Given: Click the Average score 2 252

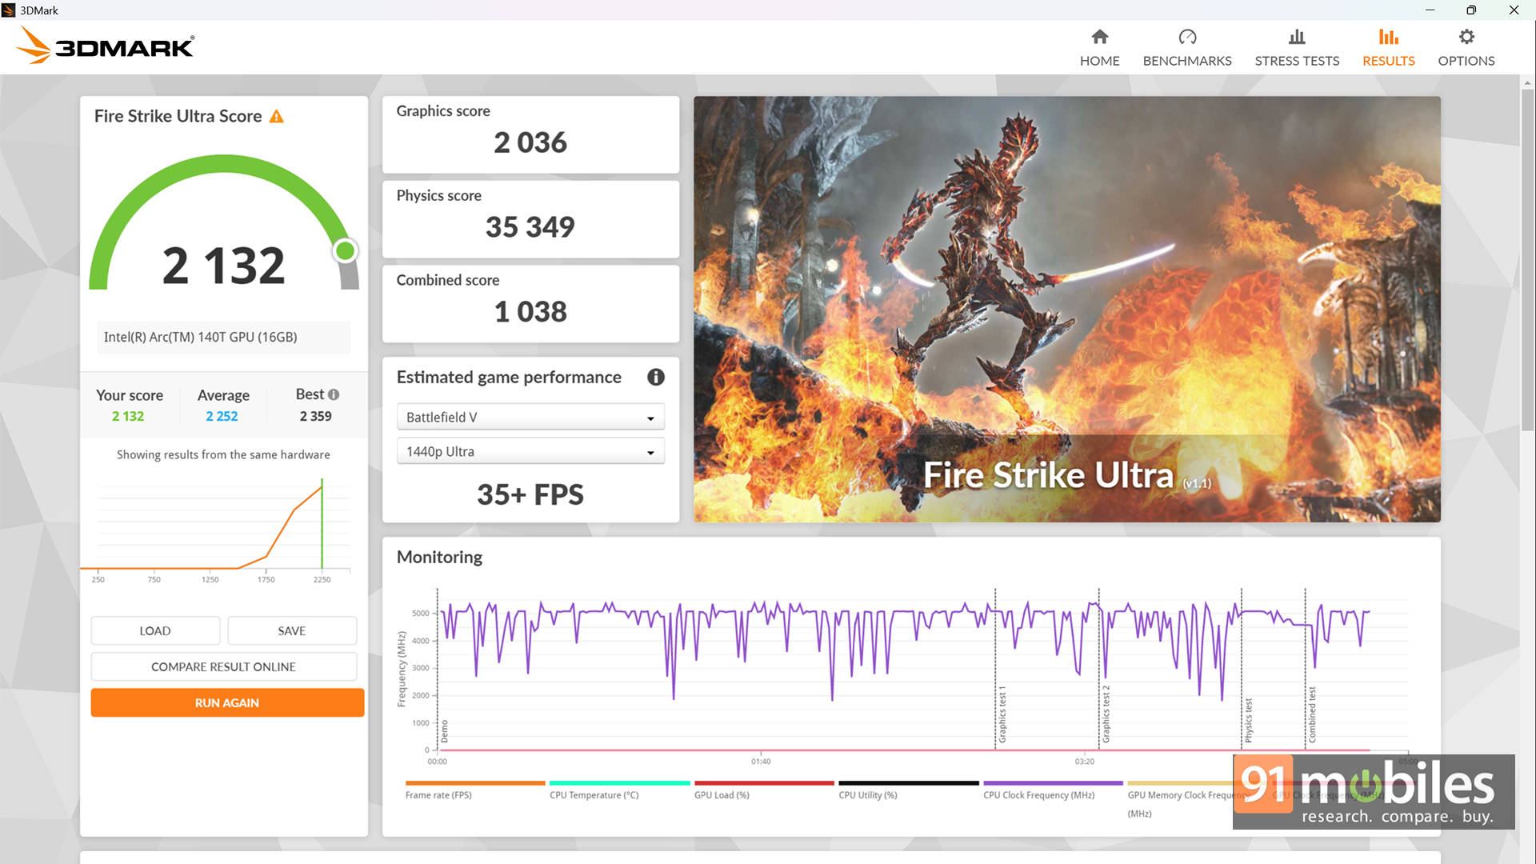Looking at the screenshot, I should click(x=222, y=417).
